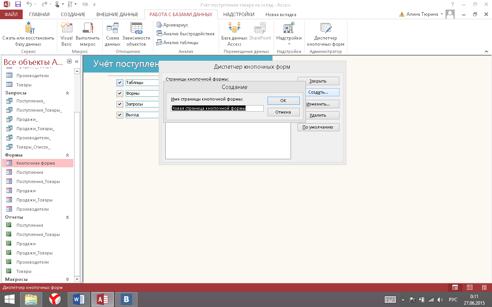The image size is (492, 307).
Task: Collapse Формы group in navigation pane
Action: [68, 155]
